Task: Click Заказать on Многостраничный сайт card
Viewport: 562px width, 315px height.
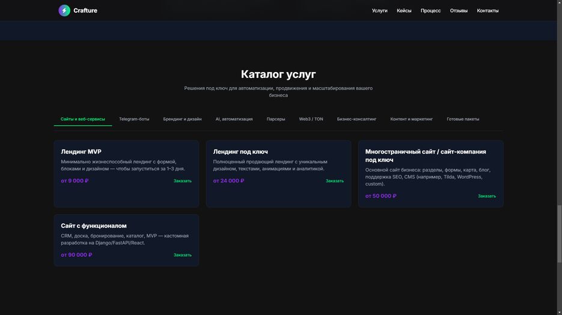Action: [487, 196]
